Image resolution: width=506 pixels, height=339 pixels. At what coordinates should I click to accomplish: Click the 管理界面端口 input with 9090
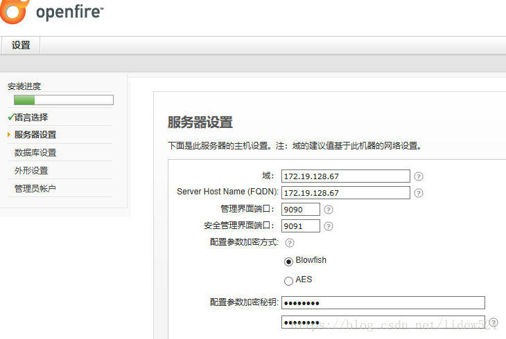pos(300,210)
